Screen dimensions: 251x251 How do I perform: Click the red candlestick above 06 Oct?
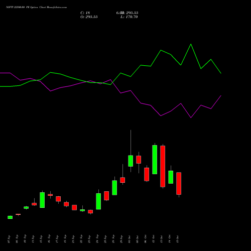pyautogui.click(x=147, y=174)
